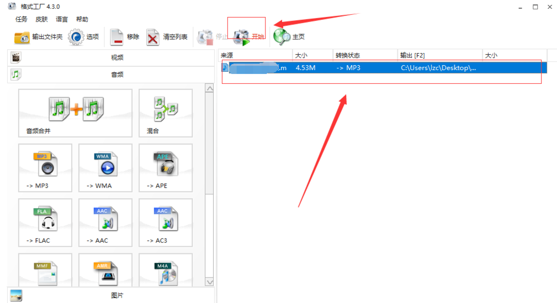Screen dimensions: 557x303
Task: Click the format list scrollbar thumb
Action: coord(210,143)
